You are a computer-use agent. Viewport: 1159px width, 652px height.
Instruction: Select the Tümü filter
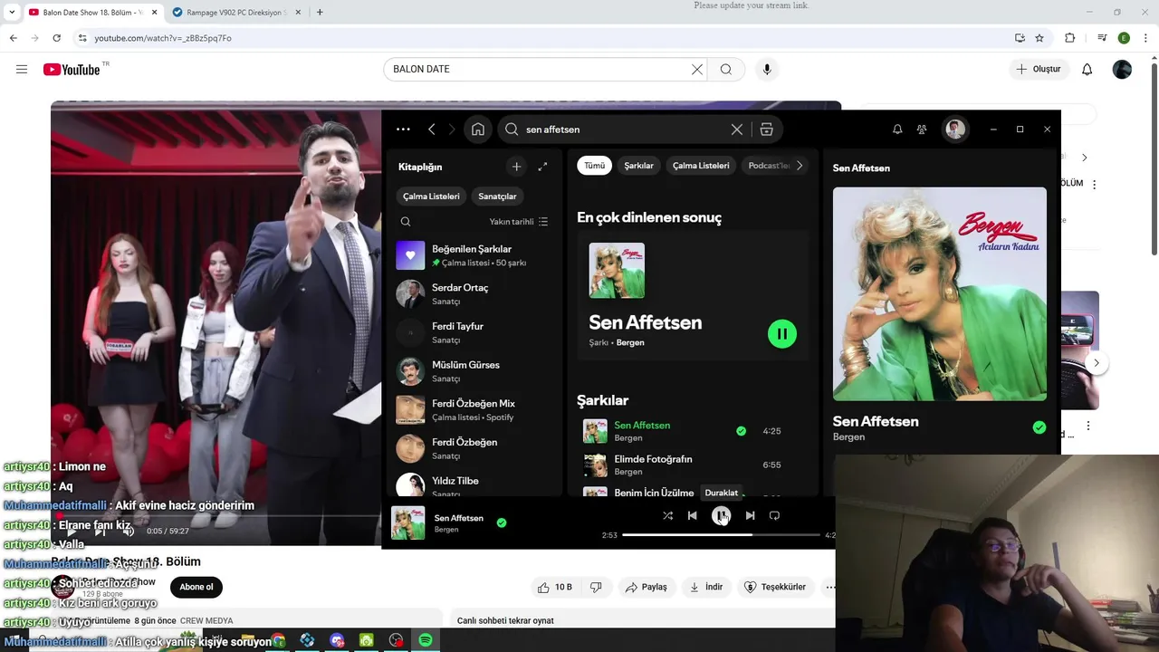(x=595, y=166)
